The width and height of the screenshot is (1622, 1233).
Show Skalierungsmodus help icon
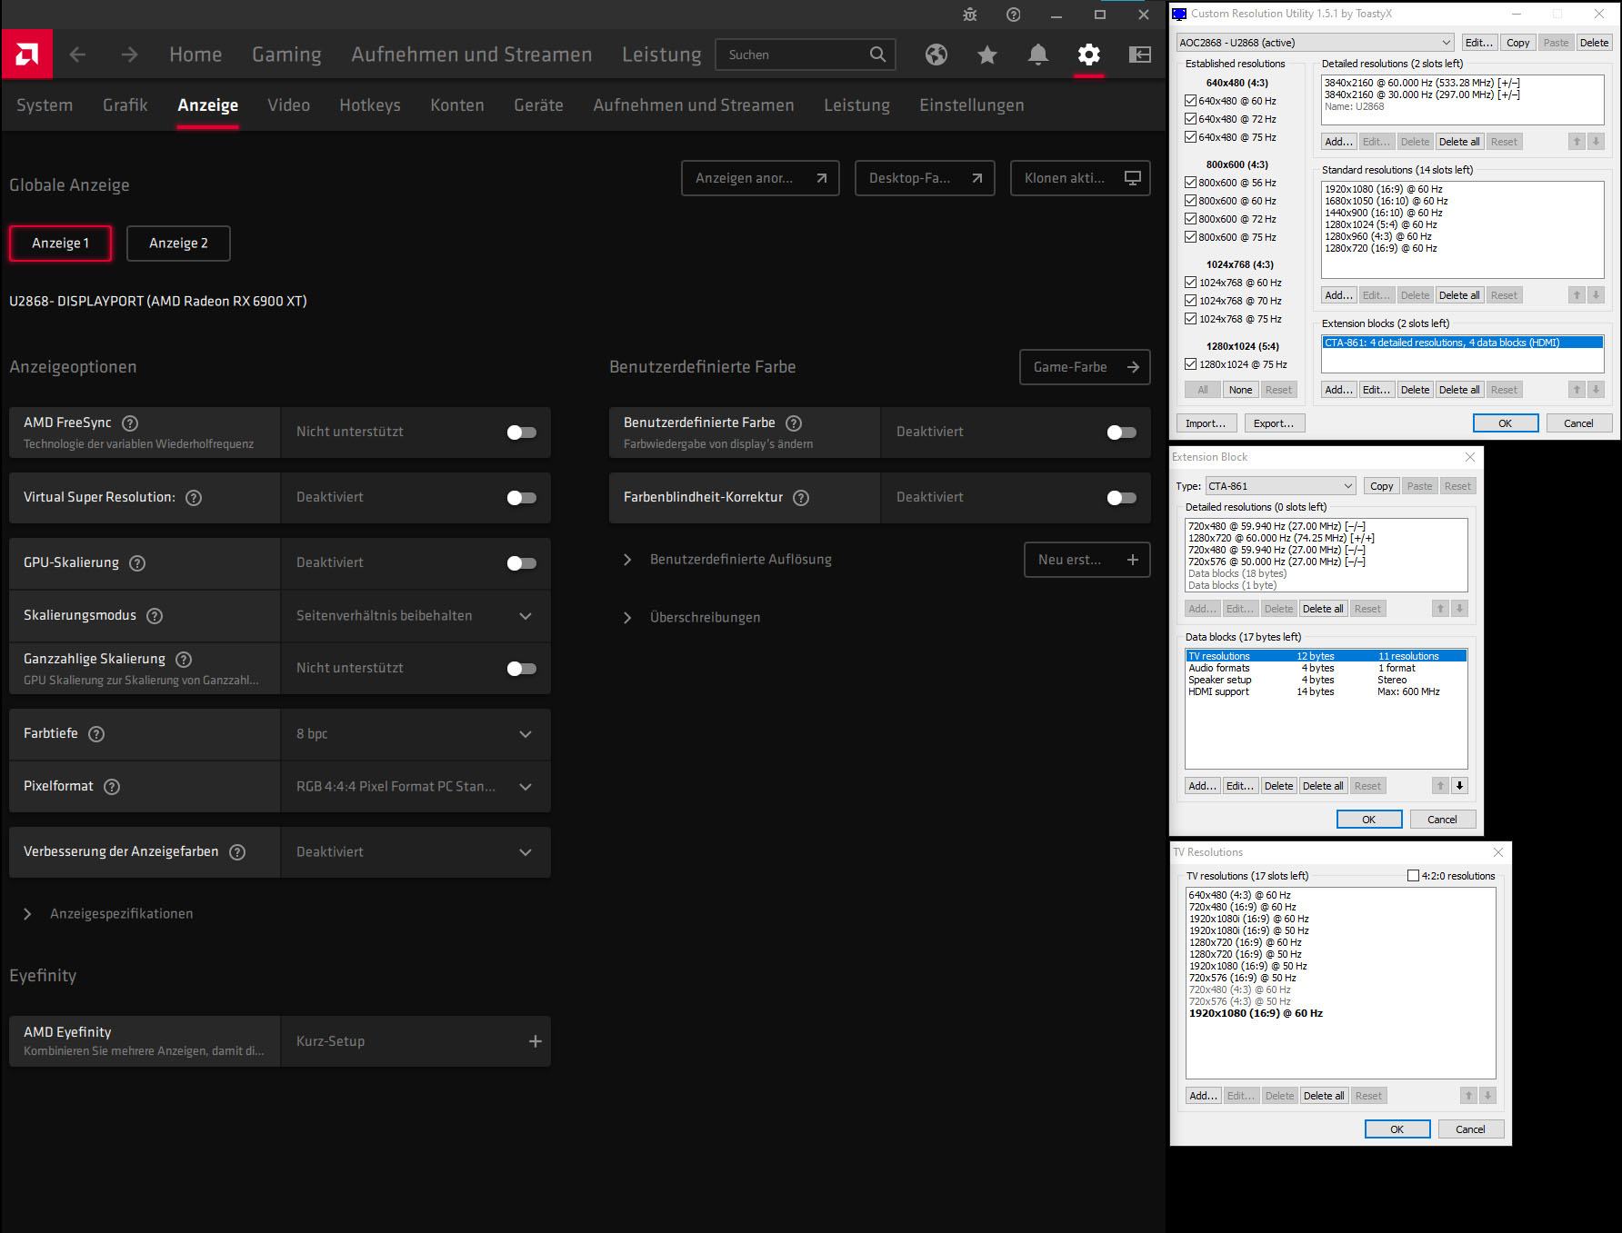click(155, 616)
